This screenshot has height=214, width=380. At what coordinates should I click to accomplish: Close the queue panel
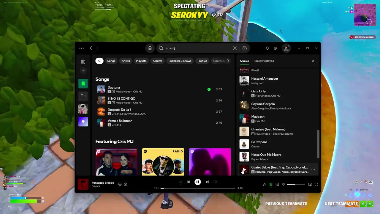313,61
